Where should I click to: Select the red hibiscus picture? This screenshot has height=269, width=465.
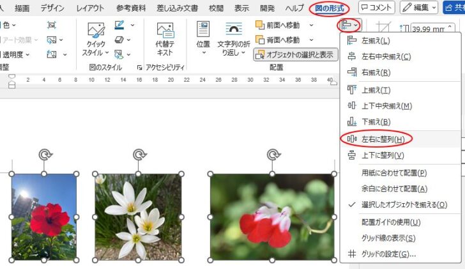coord(44,217)
